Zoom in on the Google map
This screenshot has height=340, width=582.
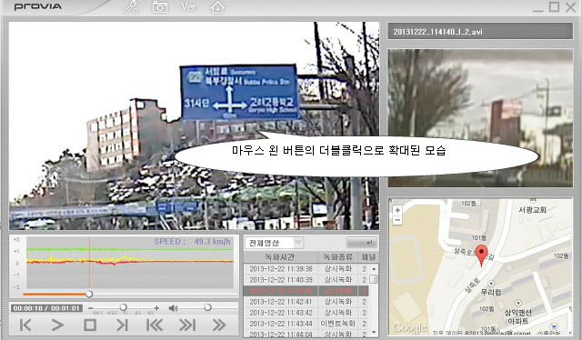[x=397, y=210]
